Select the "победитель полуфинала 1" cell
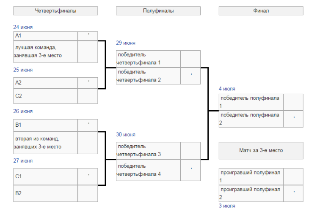309x212 pixels. 251,102
